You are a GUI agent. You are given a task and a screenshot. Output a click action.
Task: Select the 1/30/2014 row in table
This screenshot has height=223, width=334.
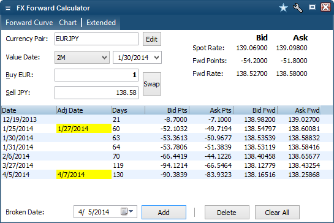click(167, 138)
